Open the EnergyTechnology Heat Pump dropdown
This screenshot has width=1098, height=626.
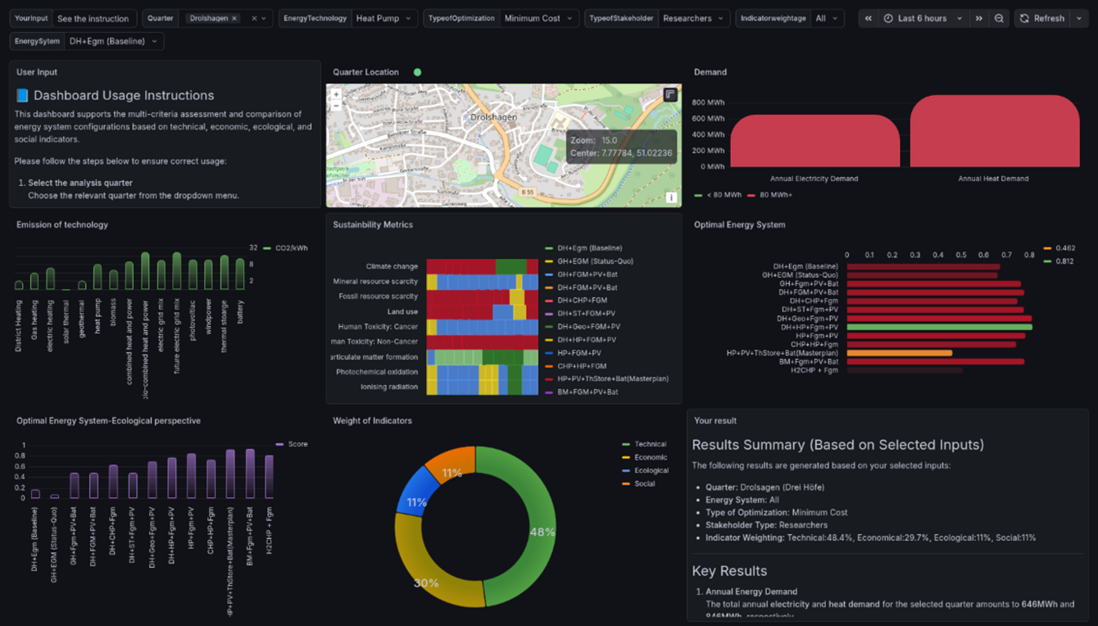pos(383,18)
